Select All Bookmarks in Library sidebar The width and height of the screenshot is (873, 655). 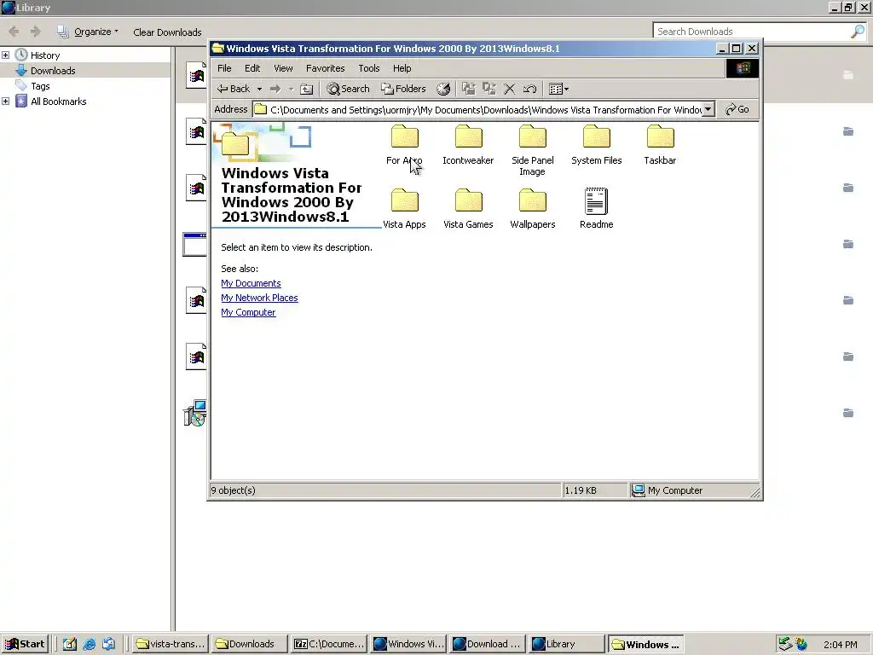click(59, 101)
